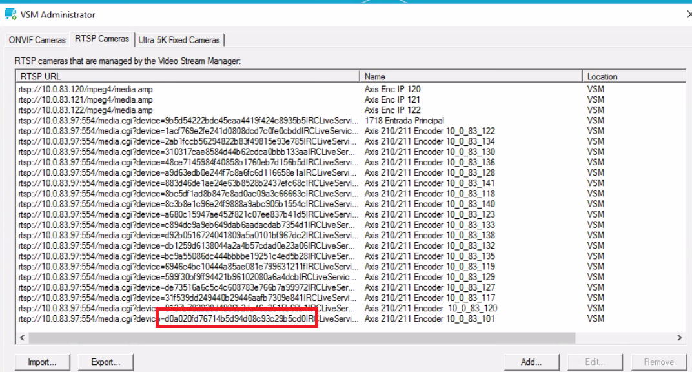This screenshot has height=372, width=692.
Task: Select Axis 210/211 Encoder 10_0_83_138
Action: [429, 236]
